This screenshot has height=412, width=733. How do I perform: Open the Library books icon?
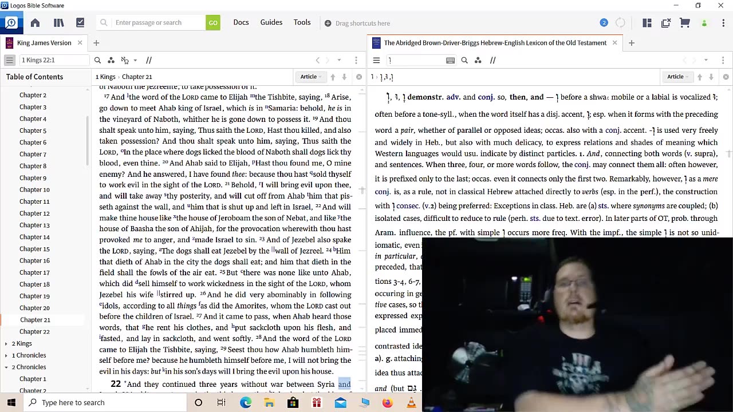(58, 23)
